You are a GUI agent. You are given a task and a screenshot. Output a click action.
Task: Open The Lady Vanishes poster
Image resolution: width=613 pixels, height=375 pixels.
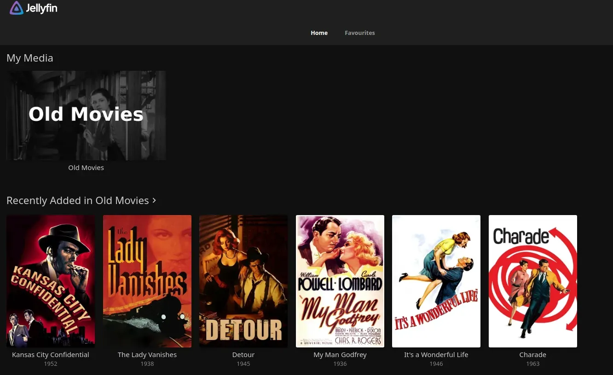(147, 281)
